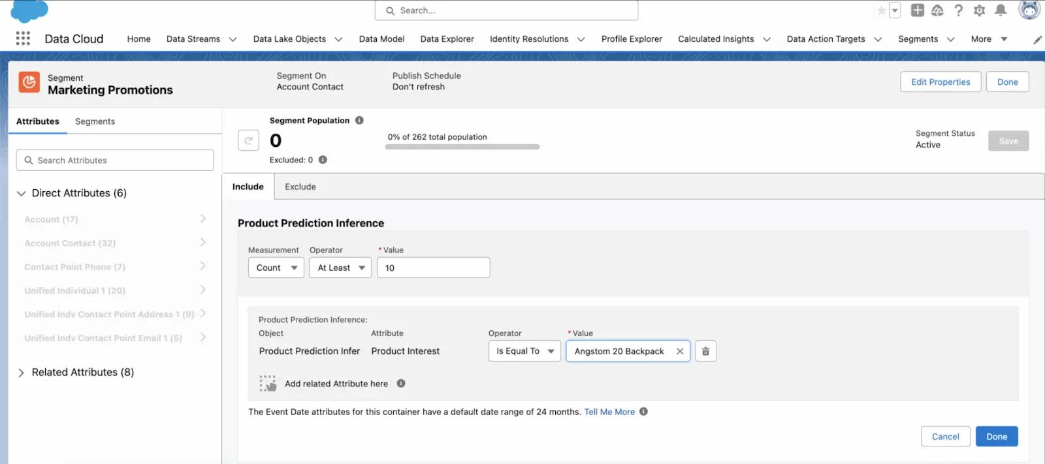Show Segment Population info tooltip
Image resolution: width=1045 pixels, height=464 pixels.
click(x=359, y=121)
